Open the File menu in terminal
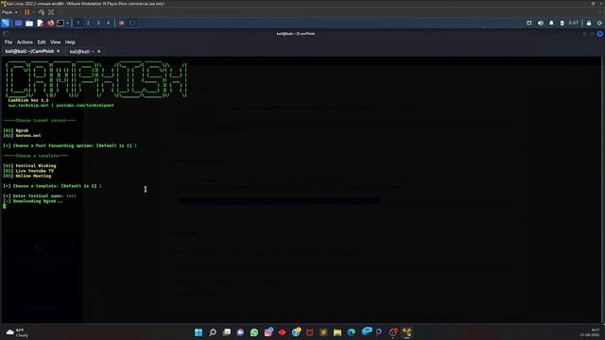This screenshot has height=340, width=605. [9, 42]
